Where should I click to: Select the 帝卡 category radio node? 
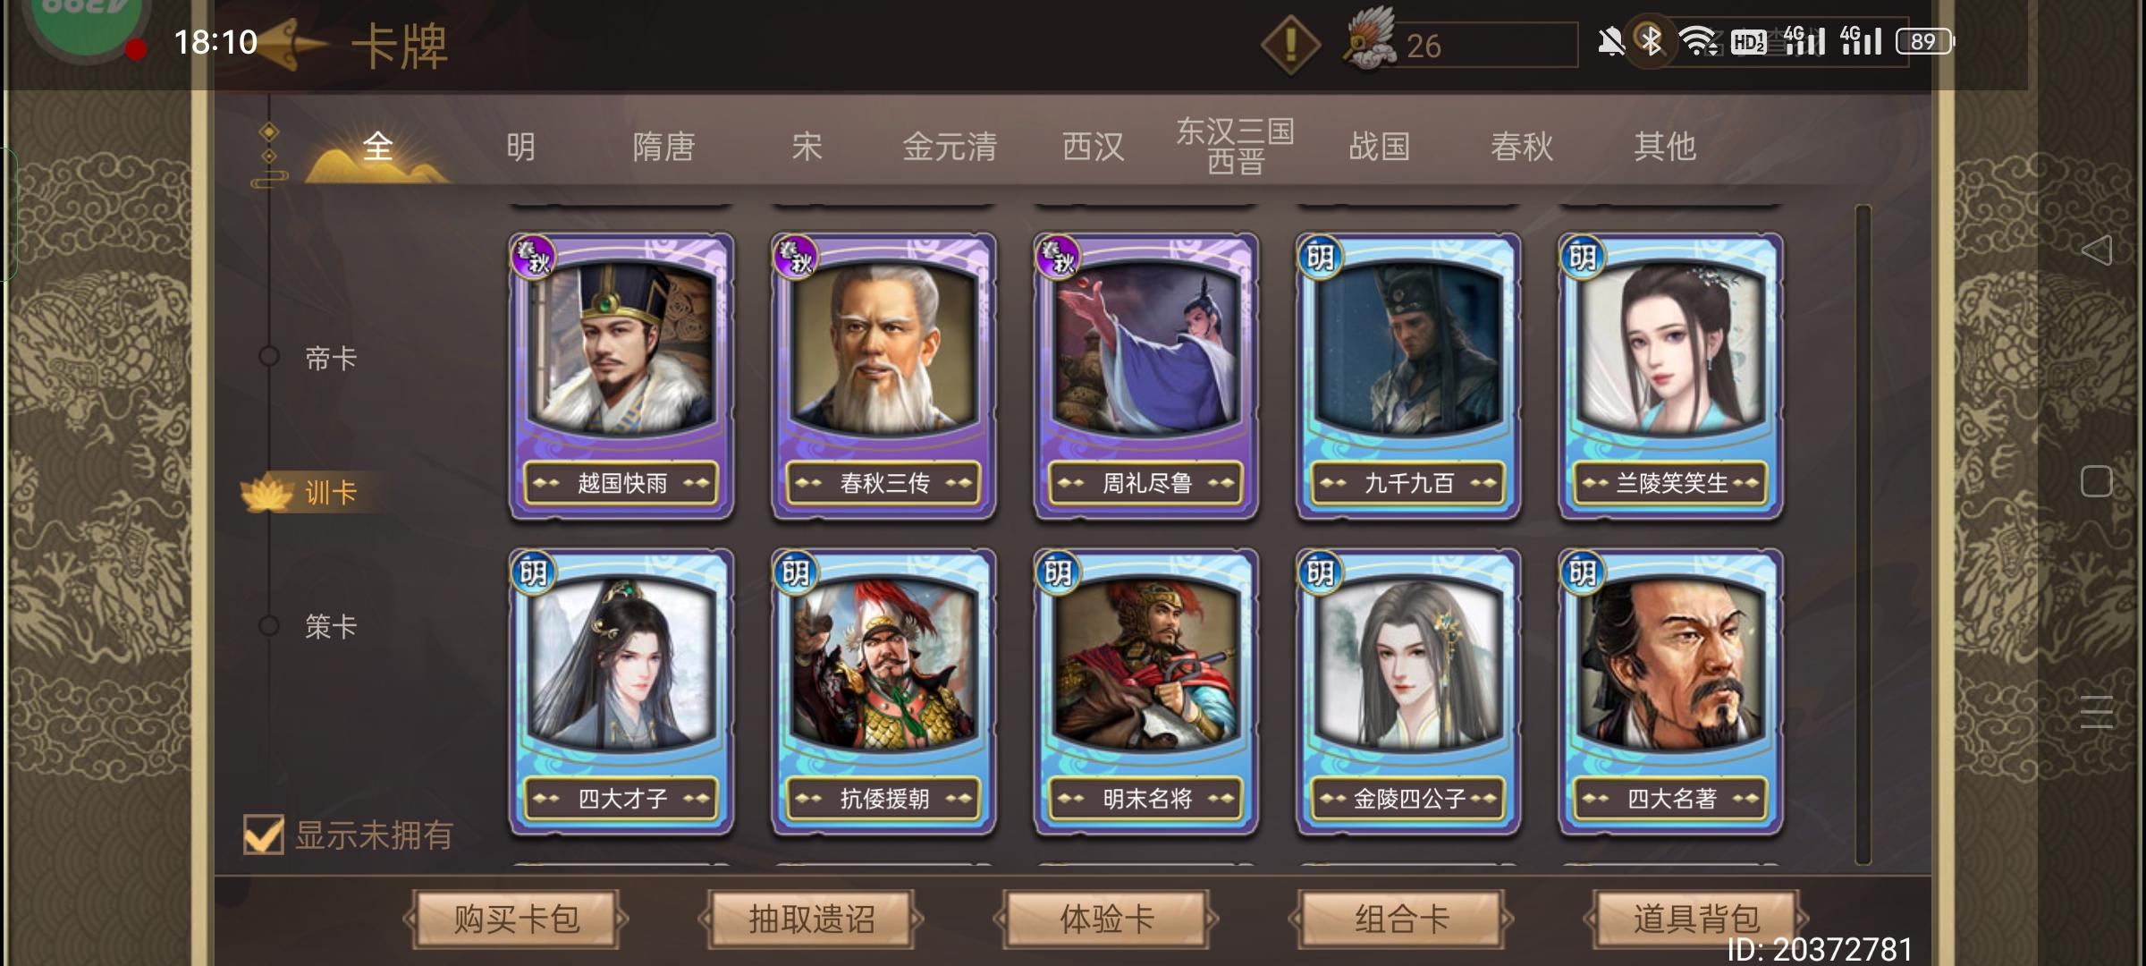pos(269,357)
